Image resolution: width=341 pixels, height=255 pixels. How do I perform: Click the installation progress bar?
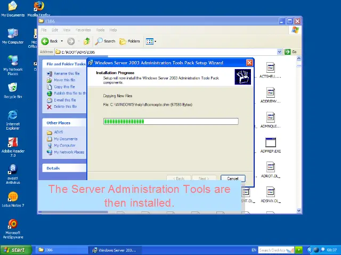point(170,121)
